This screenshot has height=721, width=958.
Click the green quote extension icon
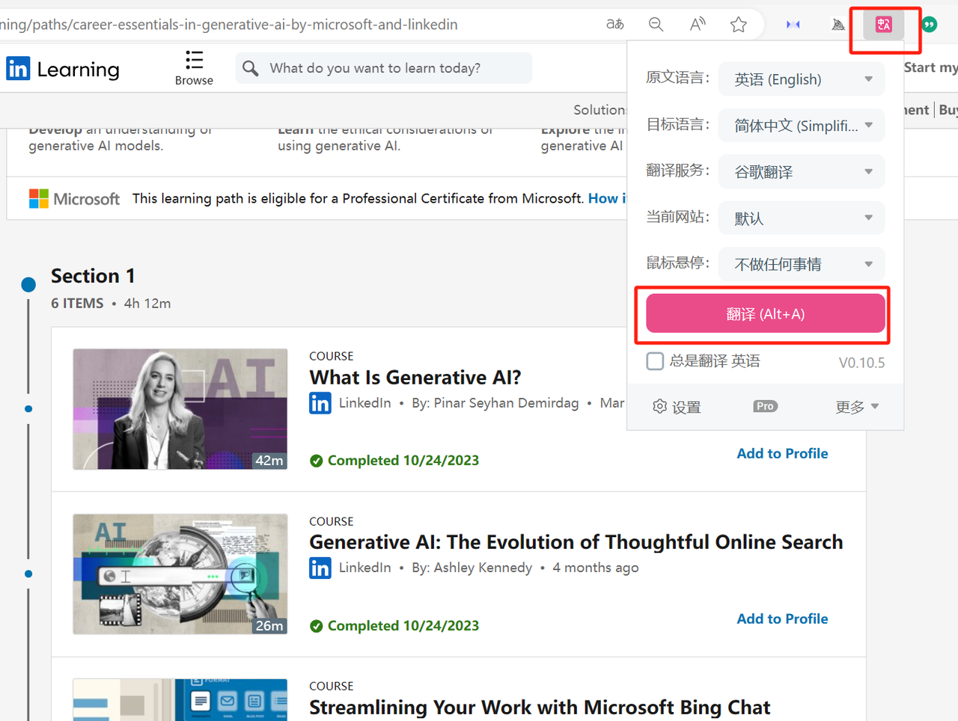coord(930,25)
